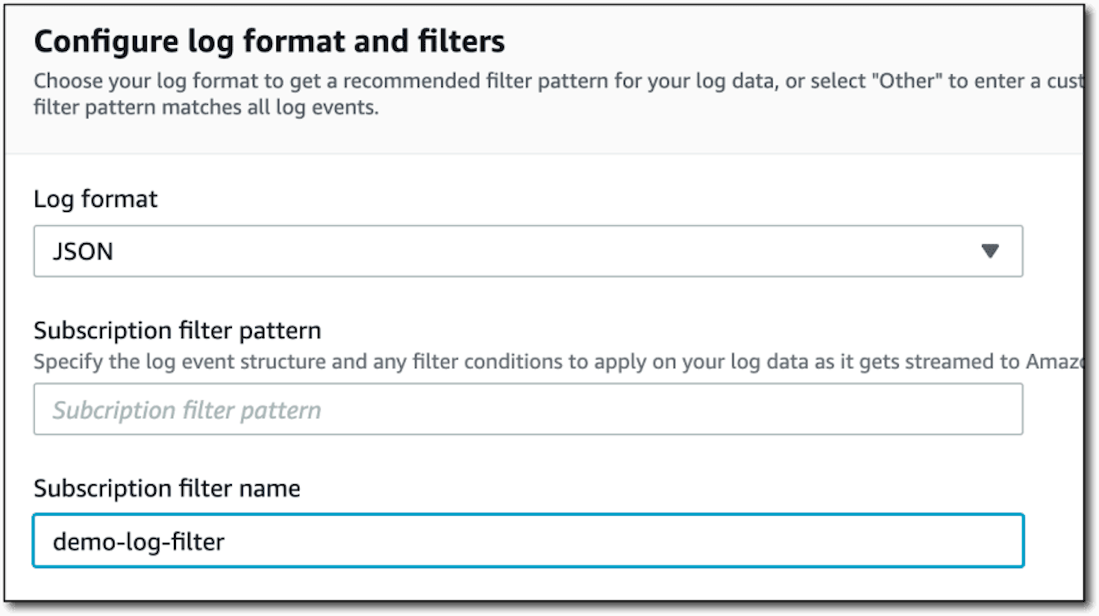Click the Log format dropdown arrow icon
Image resolution: width=1099 pixels, height=616 pixels.
pyautogui.click(x=990, y=251)
